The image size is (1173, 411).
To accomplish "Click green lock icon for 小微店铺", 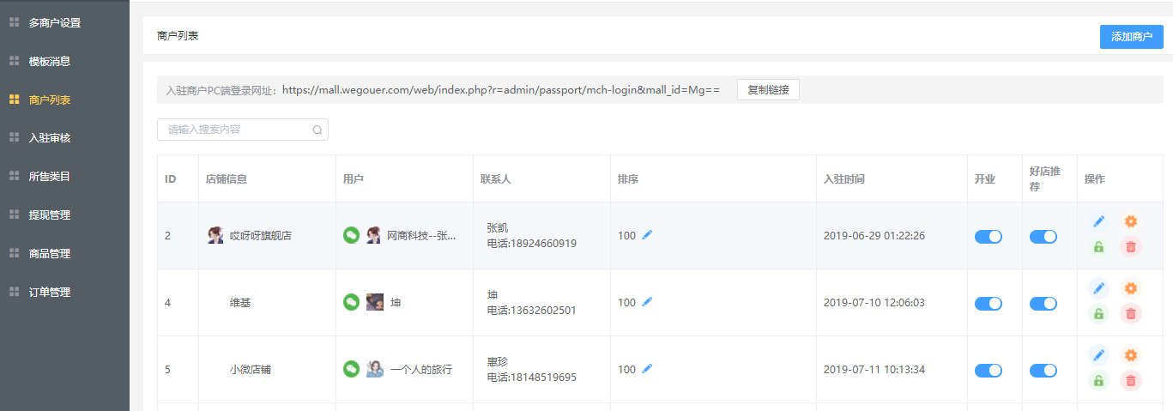I will pyautogui.click(x=1098, y=381).
